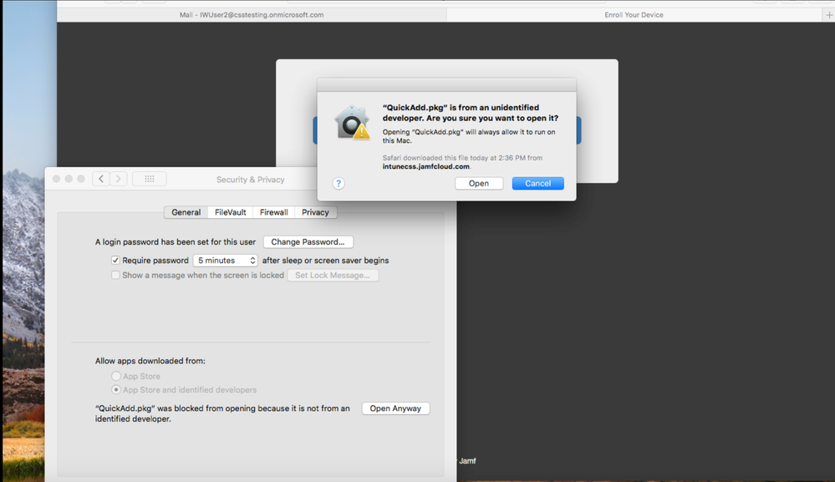Viewport: 835px width, 482px height.
Task: Go back in Security & Privacy window
Action: pos(100,179)
